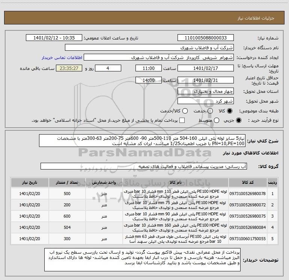Select the کالا radio button

pyautogui.click(x=230, y=111)
